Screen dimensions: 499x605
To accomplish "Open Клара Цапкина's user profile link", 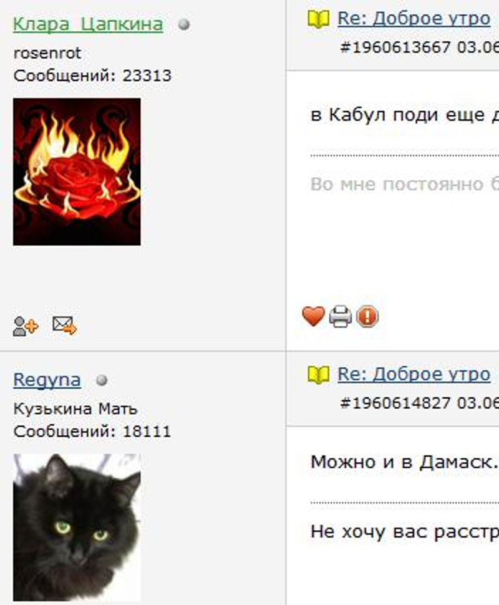I will click(88, 24).
